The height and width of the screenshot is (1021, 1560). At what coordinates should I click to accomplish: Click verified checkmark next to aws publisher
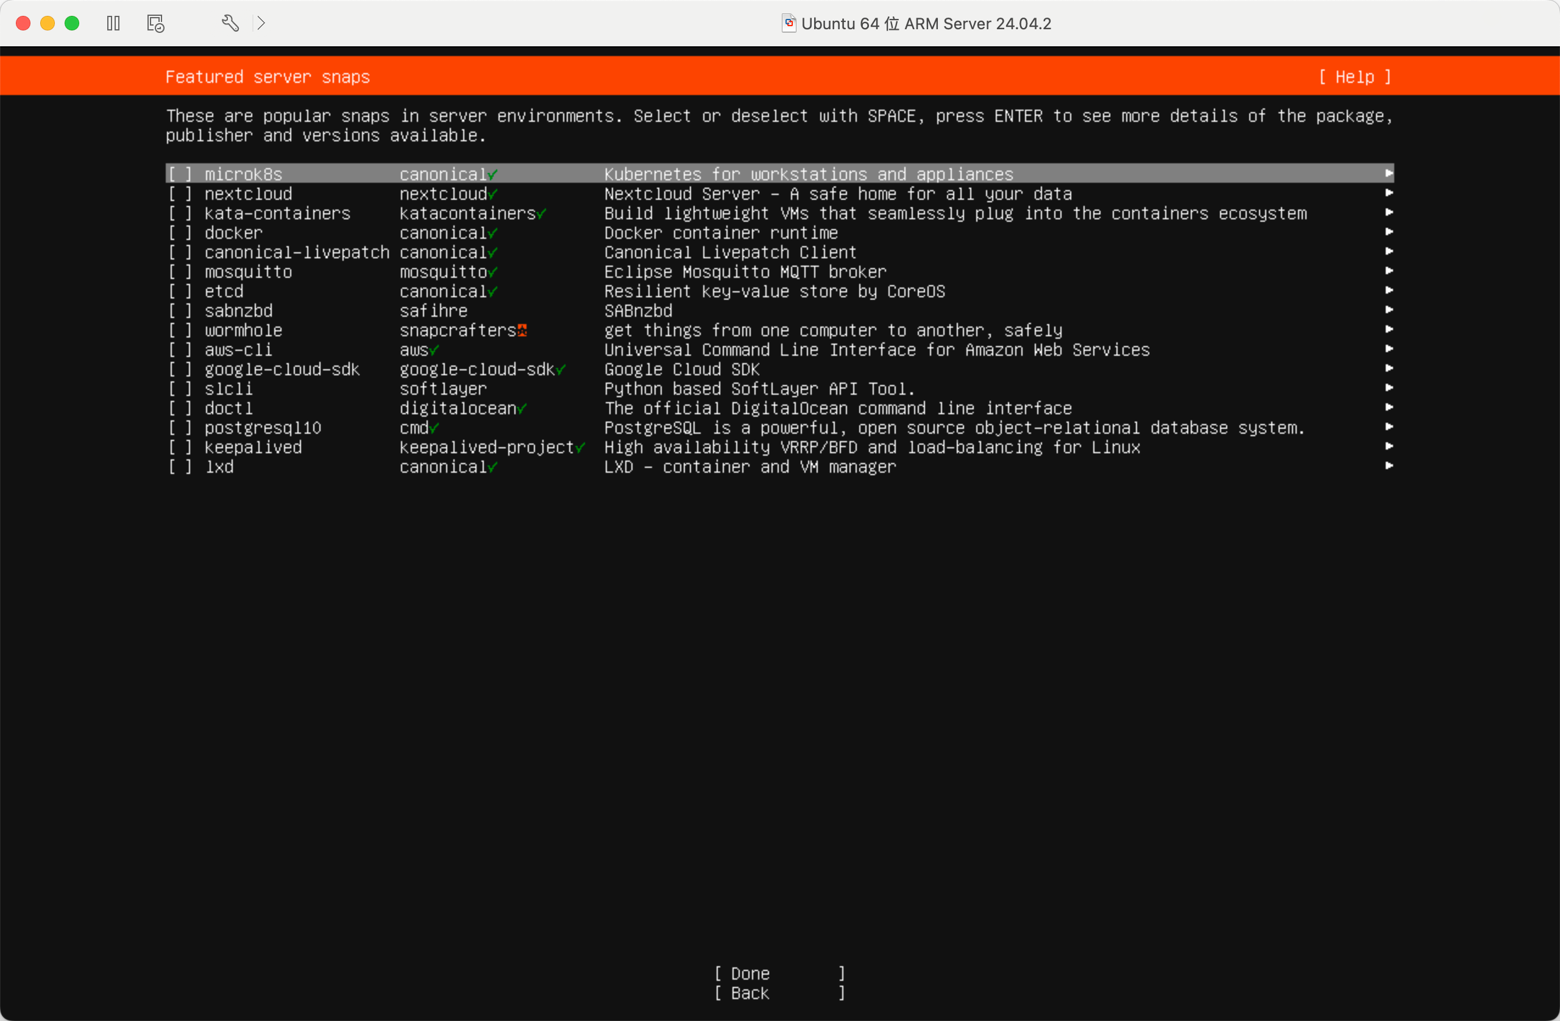point(434,350)
